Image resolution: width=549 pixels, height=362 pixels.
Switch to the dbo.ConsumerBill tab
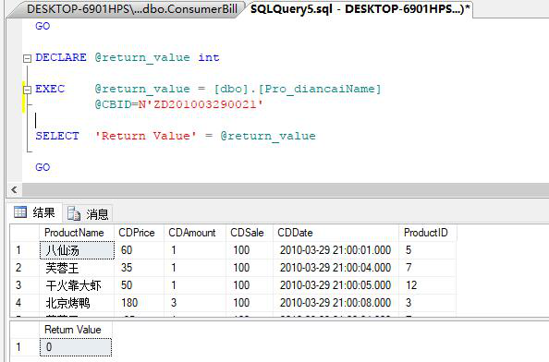click(x=132, y=9)
